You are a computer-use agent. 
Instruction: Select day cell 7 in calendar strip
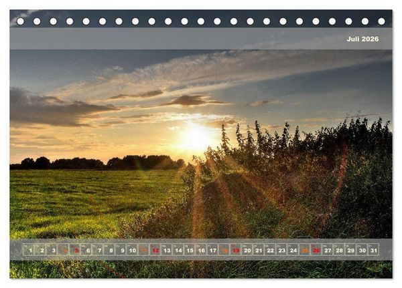coord(98,250)
